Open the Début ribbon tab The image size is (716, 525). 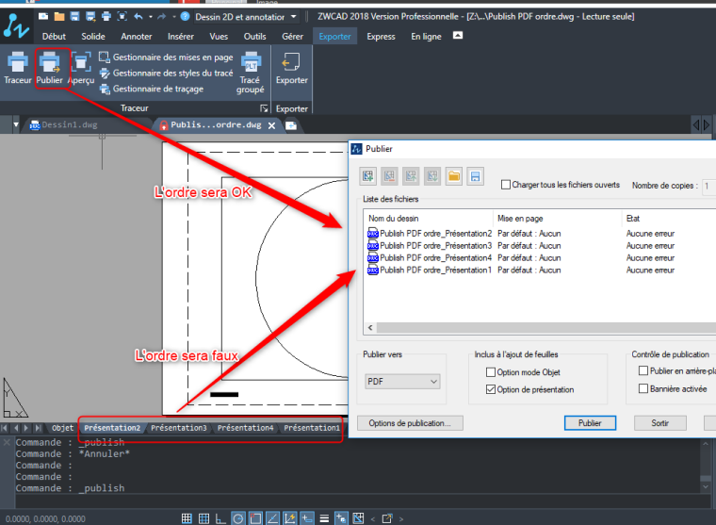coord(54,37)
